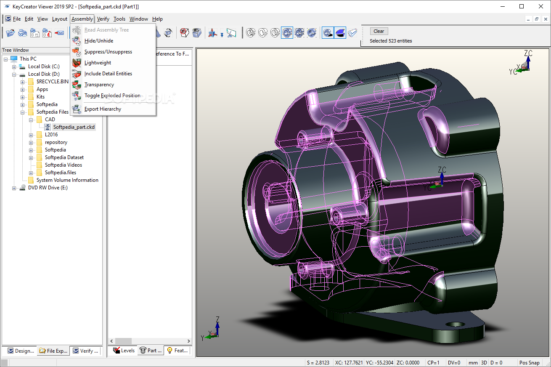Collapse the This PC root node
Viewport: 551px width, 367px height.
[x=6, y=59]
